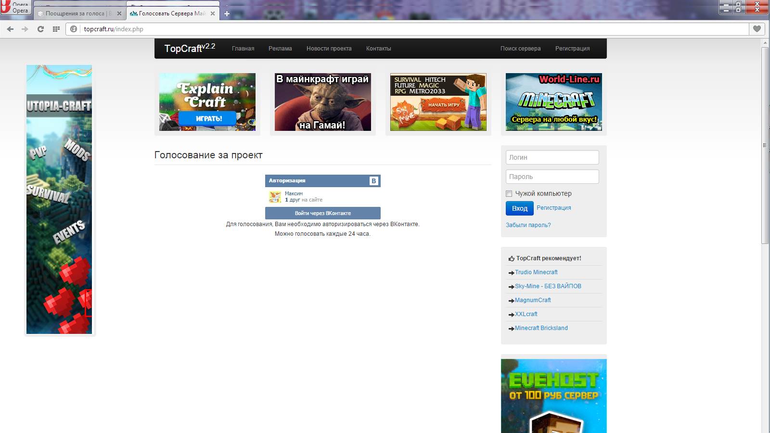
Task: Reload the page with the refresh icon
Action: click(40, 29)
